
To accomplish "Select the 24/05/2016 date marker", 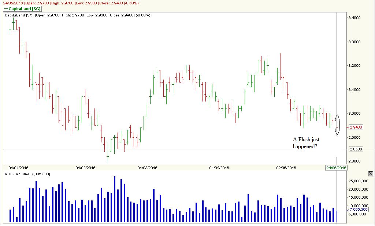I will coord(336,168).
